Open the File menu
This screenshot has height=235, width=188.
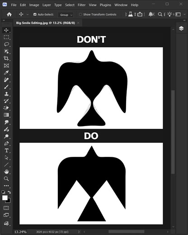point(14,5)
